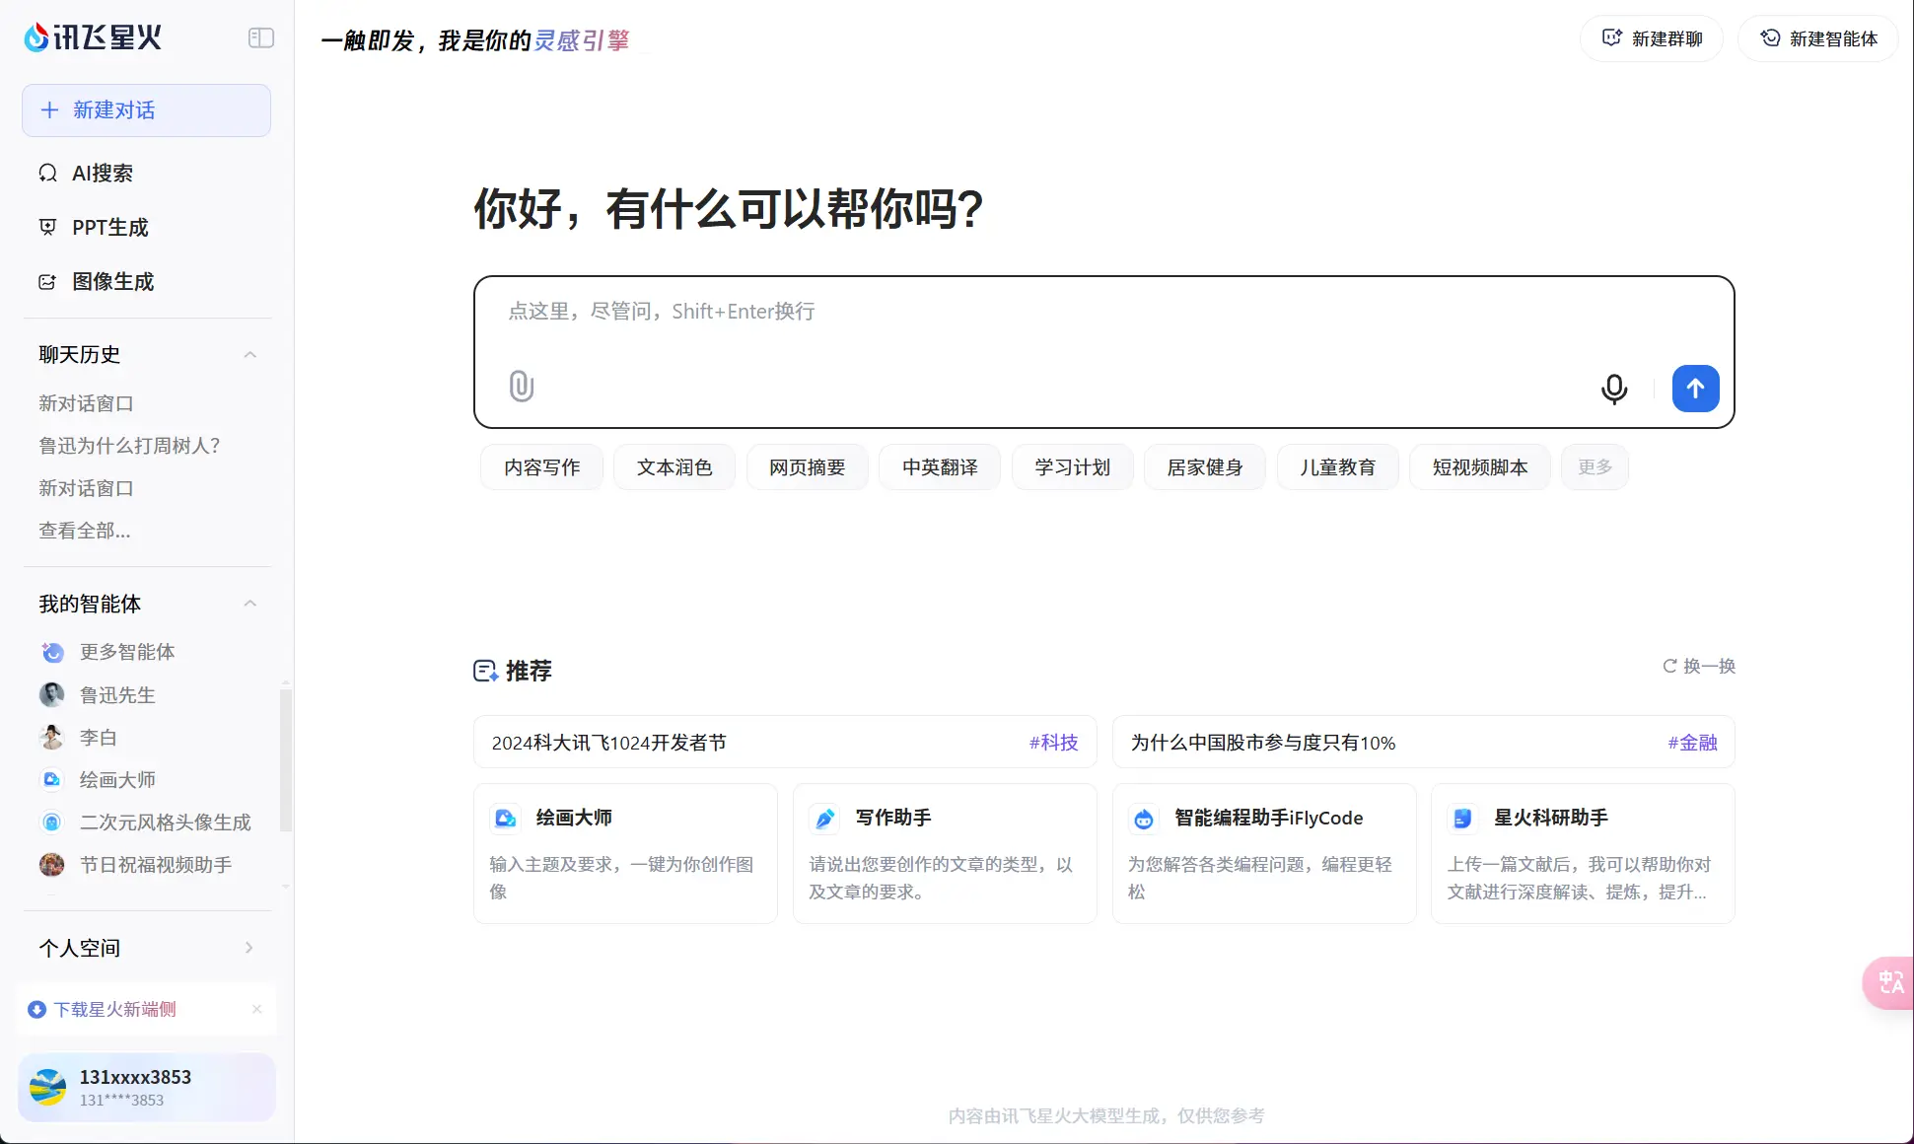
Task: Select the 网页摘要 prompt chip
Action: (808, 467)
